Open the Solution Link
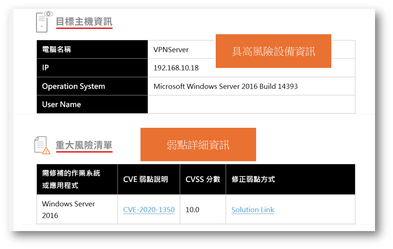This screenshot has width=393, height=249. [253, 210]
